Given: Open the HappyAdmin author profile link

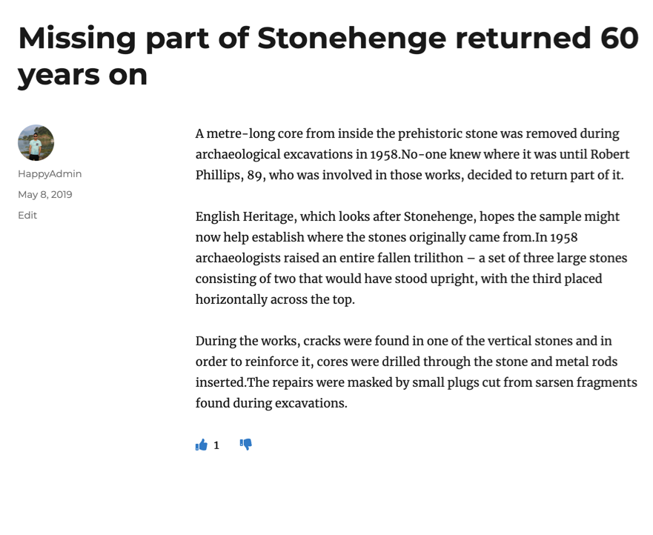Looking at the screenshot, I should pos(50,173).
